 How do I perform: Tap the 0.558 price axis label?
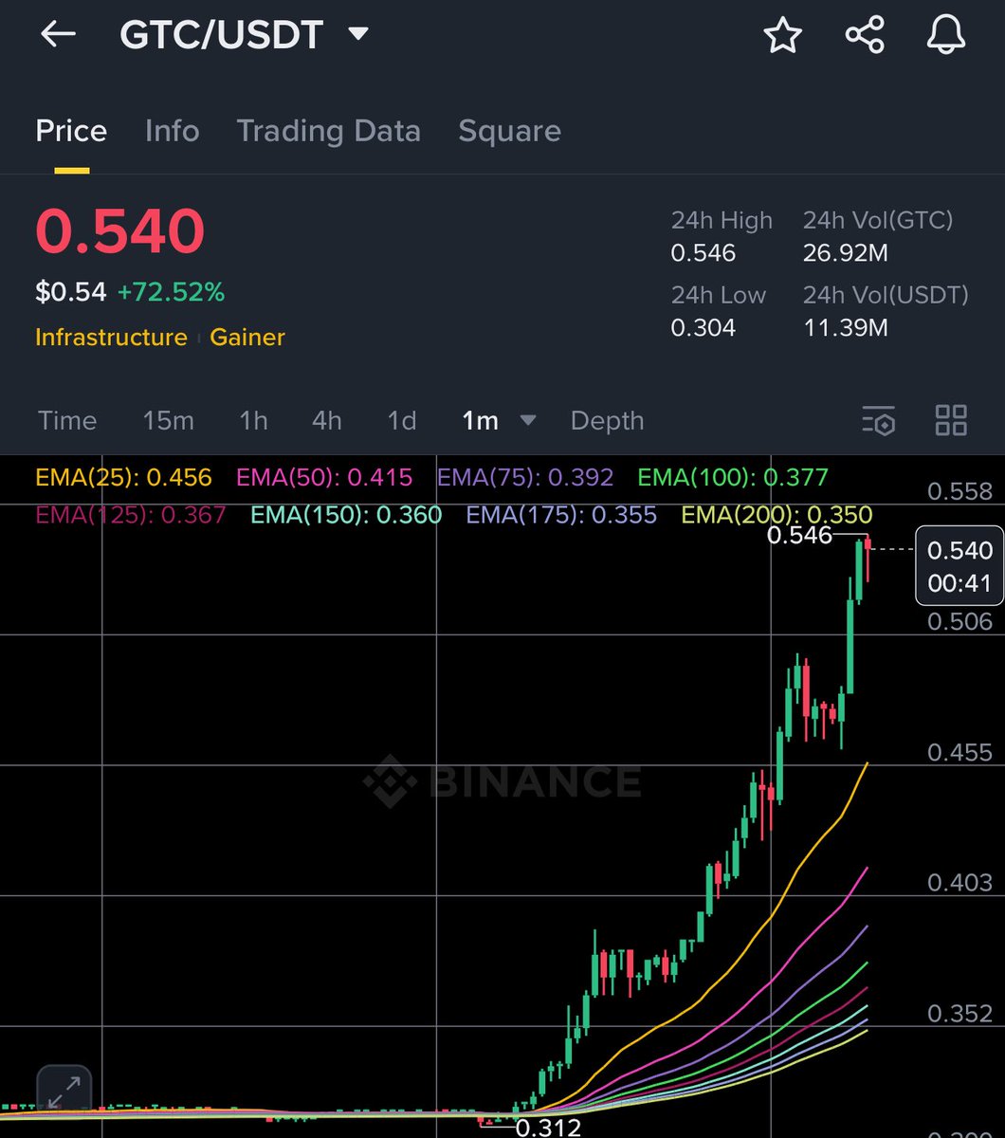[x=959, y=491]
